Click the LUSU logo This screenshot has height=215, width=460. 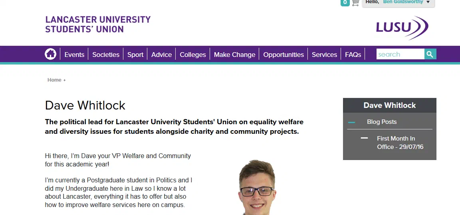coord(402,27)
